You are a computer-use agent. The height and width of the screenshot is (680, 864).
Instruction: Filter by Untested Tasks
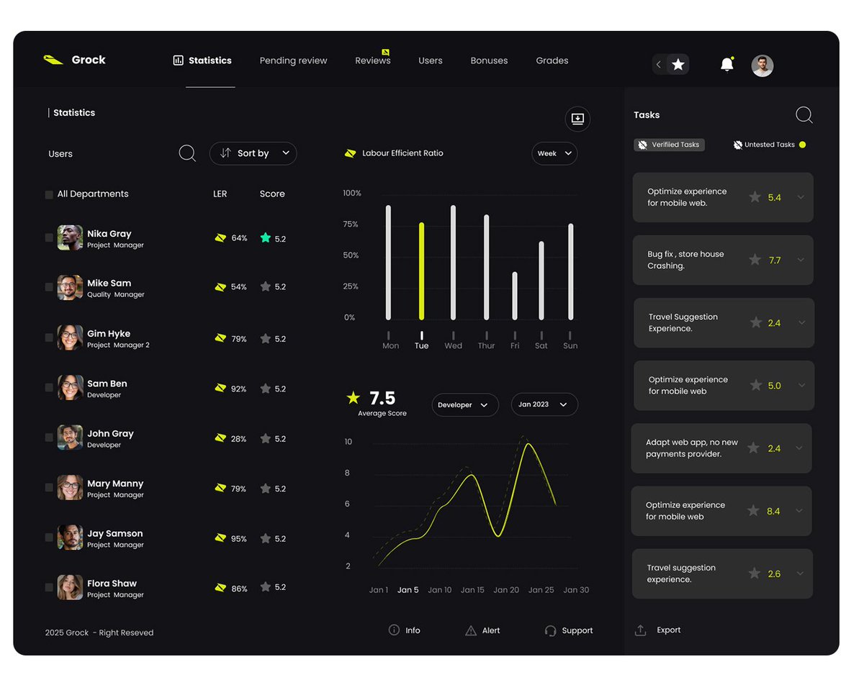[x=769, y=145]
